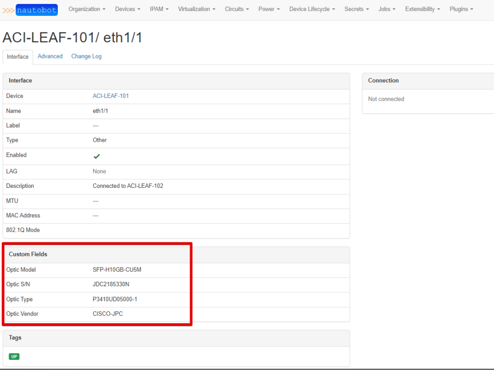
Task: Open the Extensibility menu
Action: click(422, 9)
